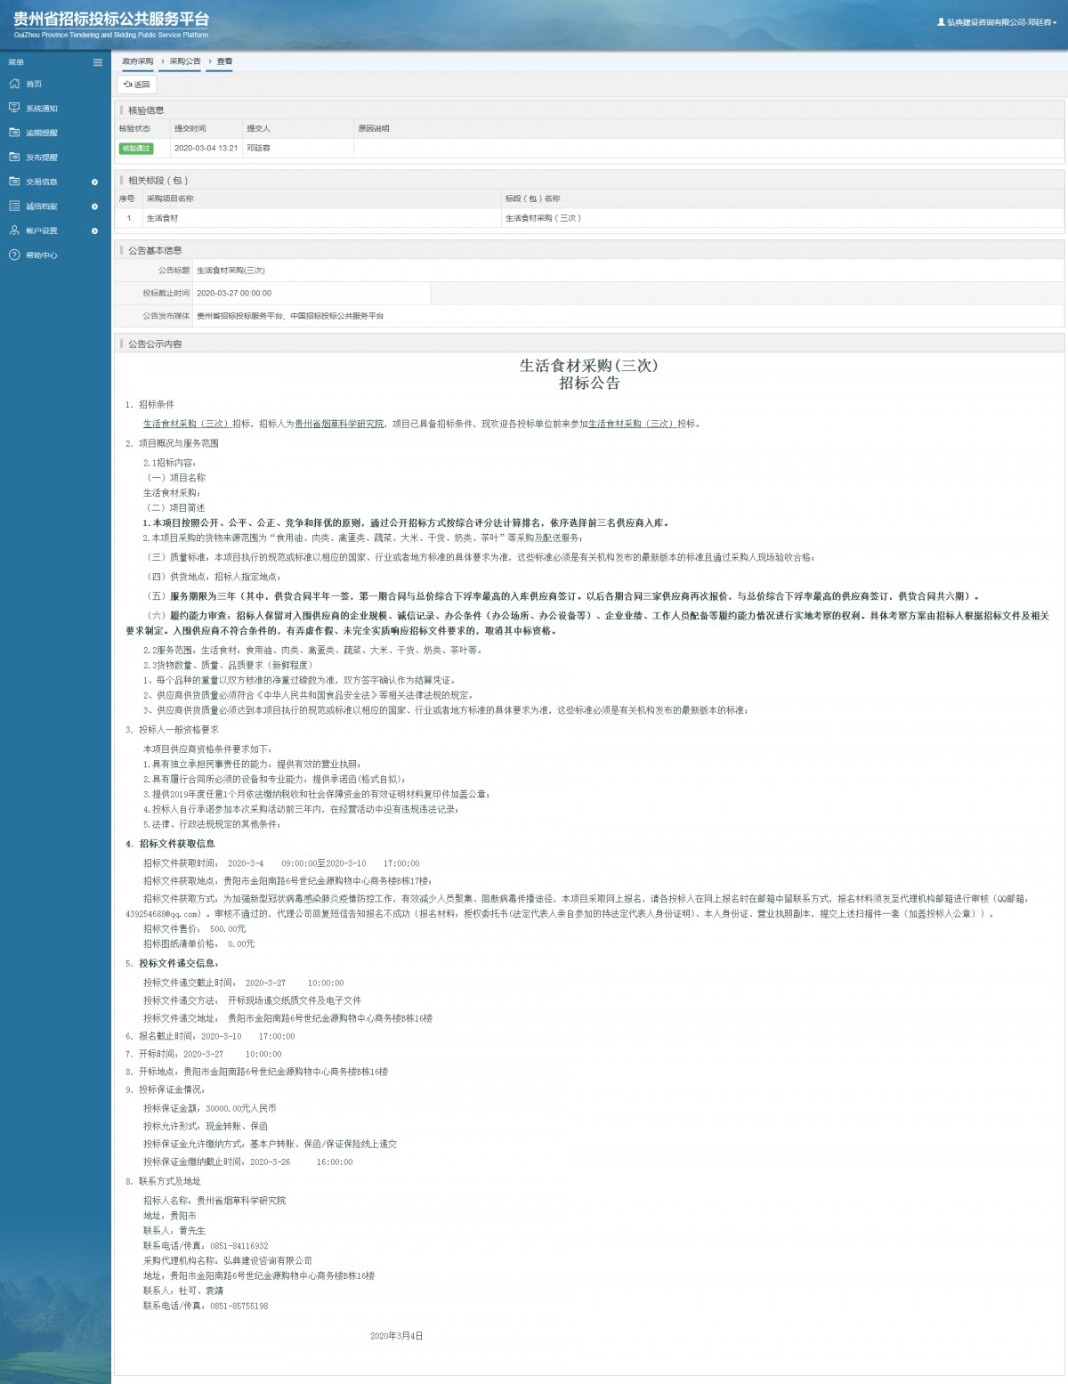Click the 返回 back button
The image size is (1068, 1384).
pos(137,85)
